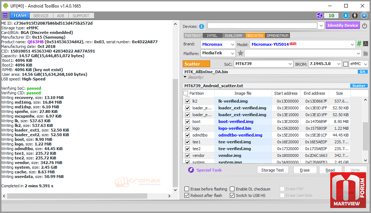Toggle the odmdtbo partition checkbox

pyautogui.click(x=187, y=135)
